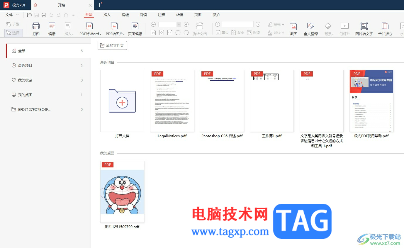This screenshot has width=404, height=248.
Task: Click the redo arrow icon
Action: tap(59, 15)
